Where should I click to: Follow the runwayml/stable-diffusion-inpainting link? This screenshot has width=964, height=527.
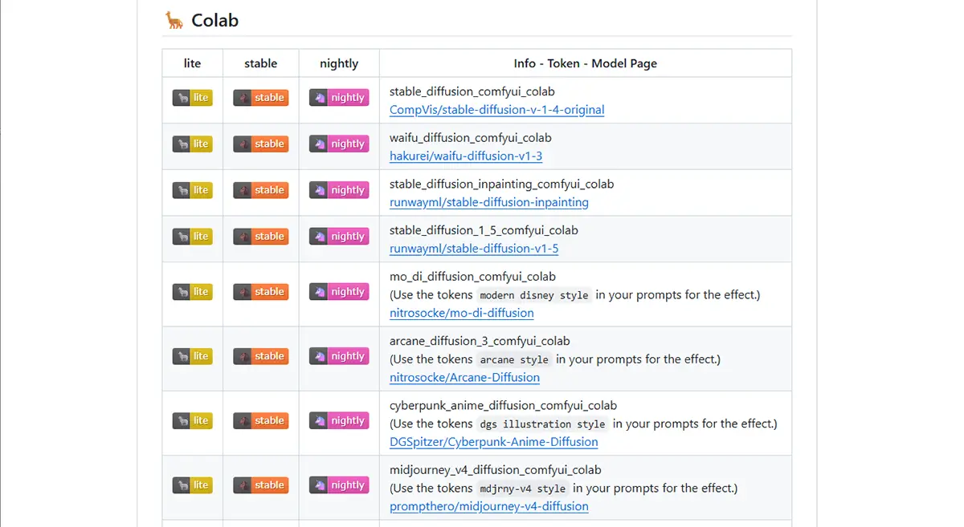coord(489,202)
